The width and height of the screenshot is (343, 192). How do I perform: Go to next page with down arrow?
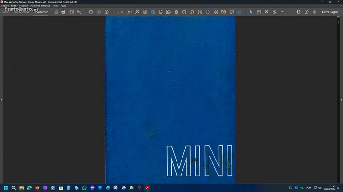coord(107,12)
